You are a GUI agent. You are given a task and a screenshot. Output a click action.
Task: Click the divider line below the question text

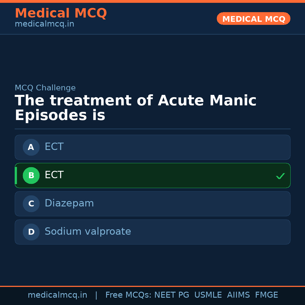pyautogui.click(x=152, y=129)
